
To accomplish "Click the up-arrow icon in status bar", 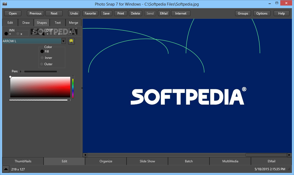I will (x=6, y=169).
